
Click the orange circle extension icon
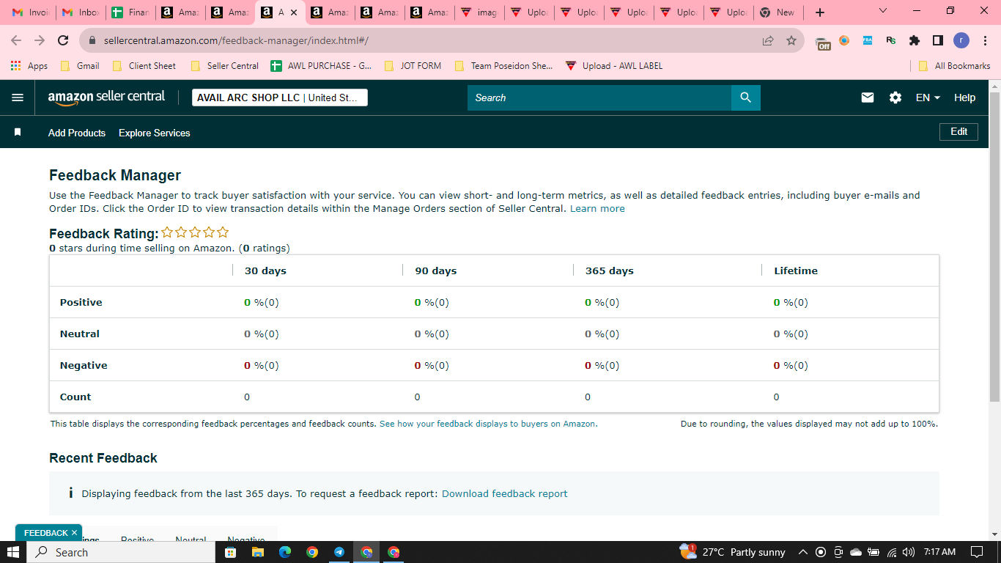pos(844,40)
